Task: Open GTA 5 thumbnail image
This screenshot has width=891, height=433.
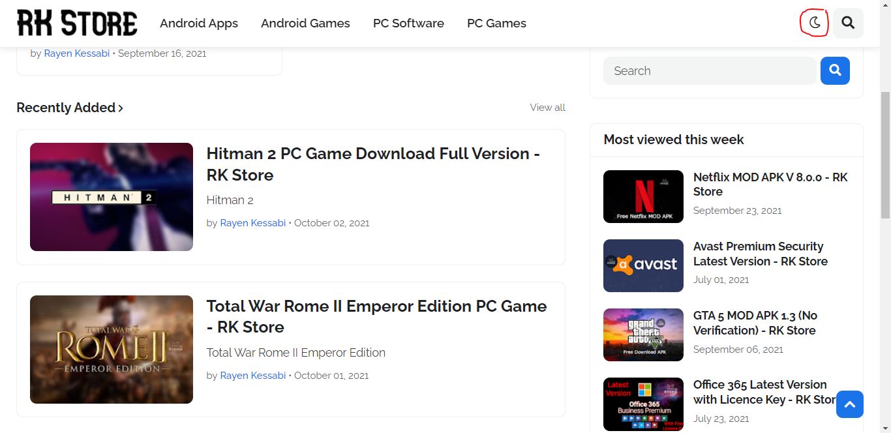Action: [643, 335]
